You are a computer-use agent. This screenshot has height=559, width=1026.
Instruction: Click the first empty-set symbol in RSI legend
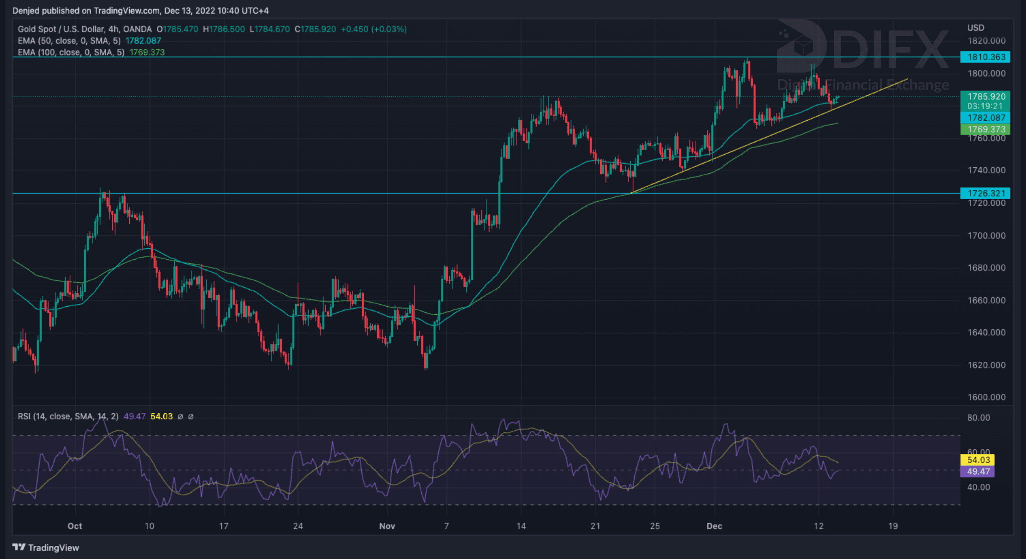coord(180,416)
